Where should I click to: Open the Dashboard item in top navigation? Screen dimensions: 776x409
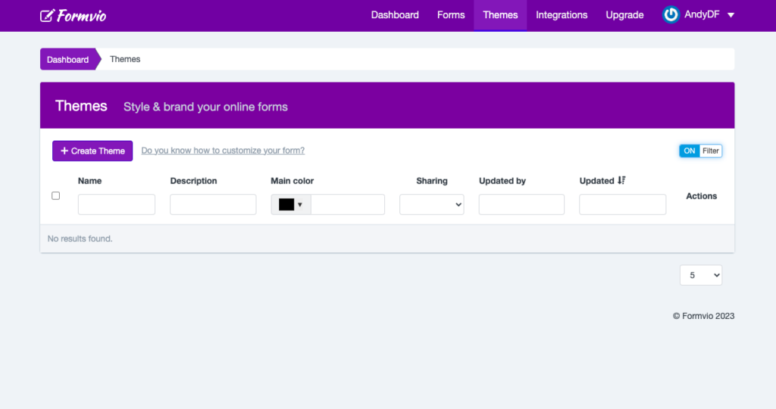tap(395, 15)
